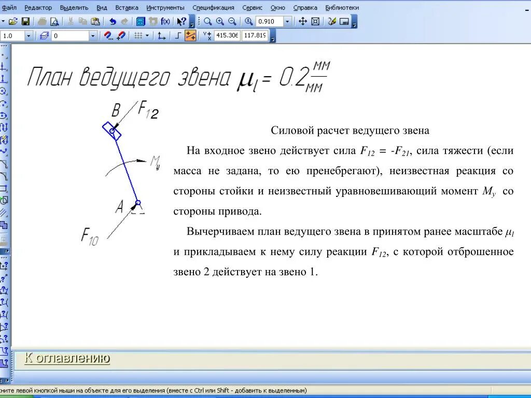Open the Layers manager icon
Screen dimensions: 531x398
pos(45,36)
